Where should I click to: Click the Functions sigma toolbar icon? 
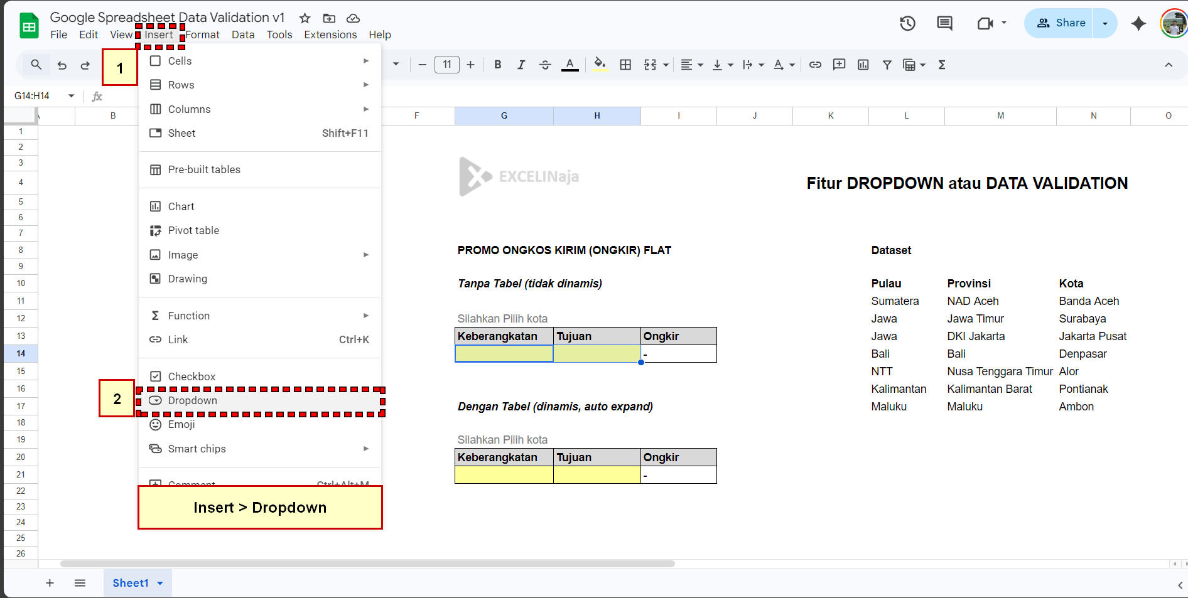(942, 65)
